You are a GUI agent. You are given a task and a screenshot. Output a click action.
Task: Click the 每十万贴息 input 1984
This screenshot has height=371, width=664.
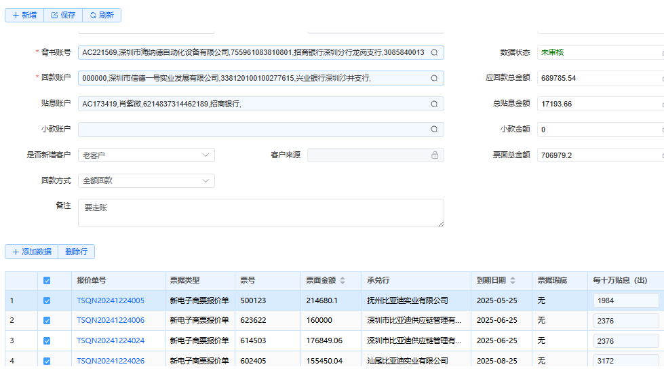click(x=626, y=300)
